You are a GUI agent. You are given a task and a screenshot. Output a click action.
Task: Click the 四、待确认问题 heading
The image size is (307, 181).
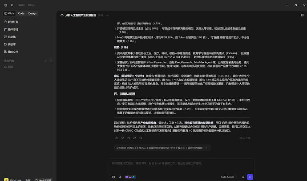click(x=125, y=94)
